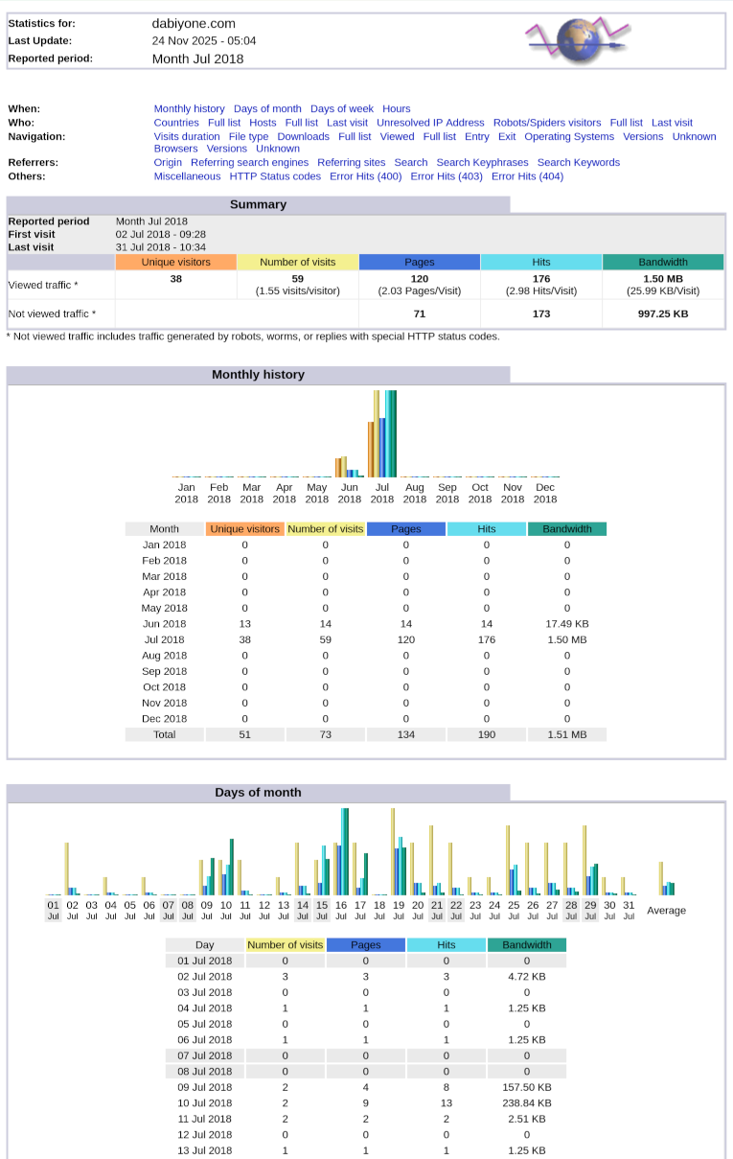Click the Browsers link
This screenshot has width=733, height=1159.
[x=175, y=149]
